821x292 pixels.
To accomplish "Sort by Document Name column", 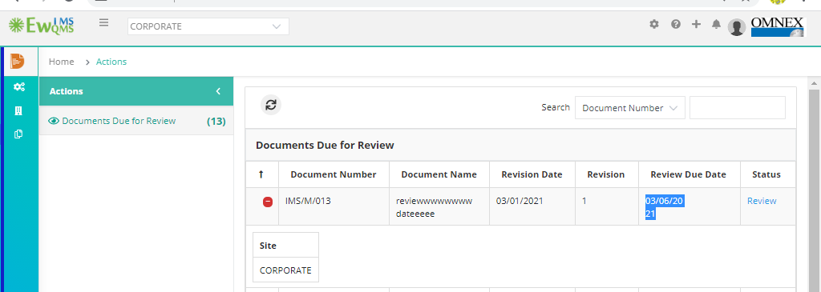I will 439,174.
